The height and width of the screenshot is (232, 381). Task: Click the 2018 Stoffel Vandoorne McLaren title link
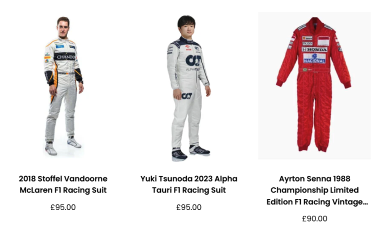(63, 184)
